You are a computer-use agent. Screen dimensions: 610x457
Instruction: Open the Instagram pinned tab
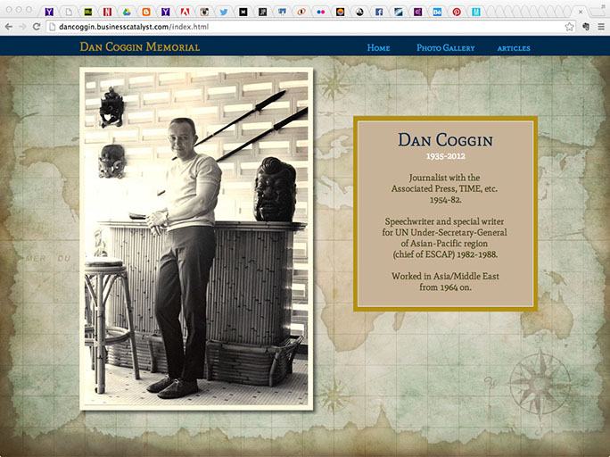pos(204,12)
